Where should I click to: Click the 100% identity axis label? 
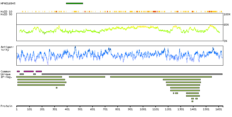tap(227, 14)
